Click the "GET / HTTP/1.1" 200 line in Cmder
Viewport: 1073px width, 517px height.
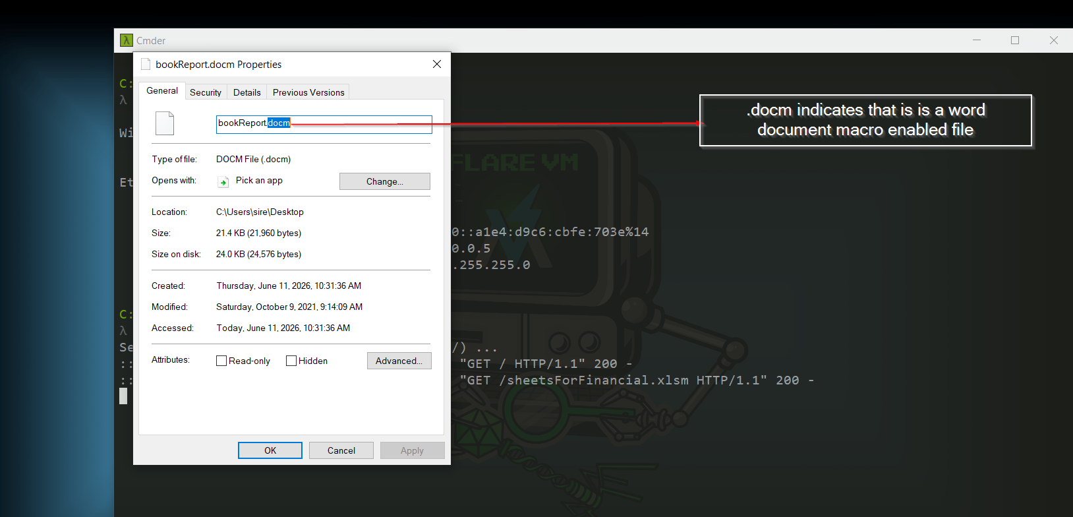(x=546, y=364)
